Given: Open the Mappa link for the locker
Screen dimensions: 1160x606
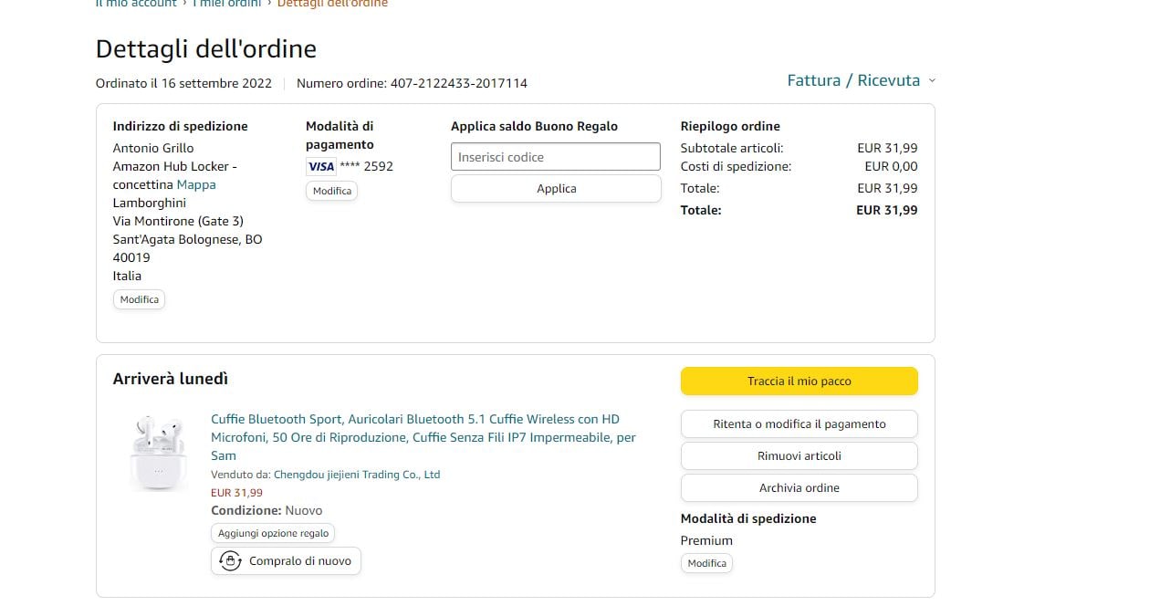Looking at the screenshot, I should pyautogui.click(x=196, y=184).
